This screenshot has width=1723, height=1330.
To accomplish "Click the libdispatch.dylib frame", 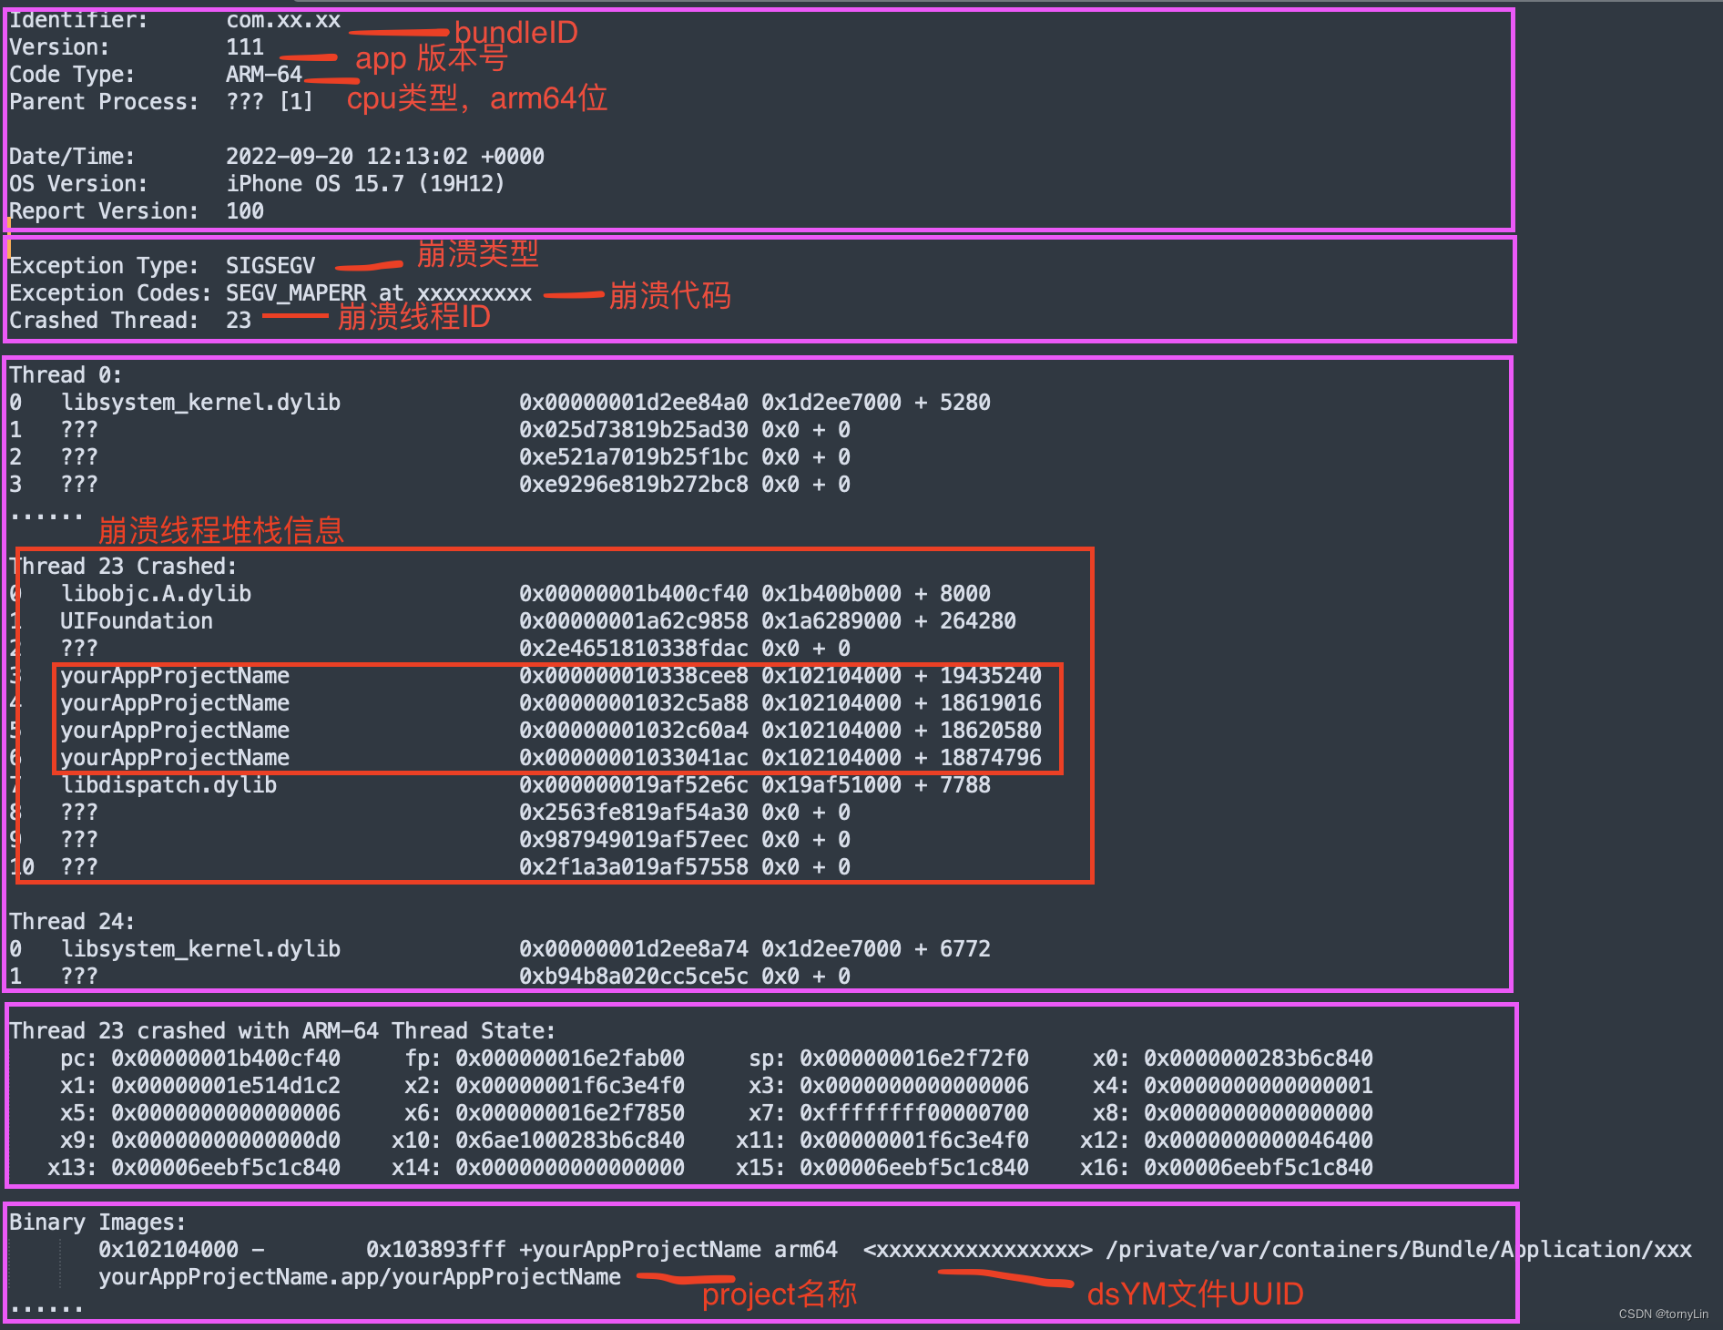I will click(168, 785).
